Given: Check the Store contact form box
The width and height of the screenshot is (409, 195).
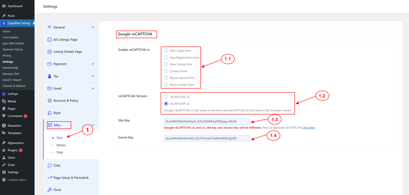Looking at the screenshot, I should (x=166, y=85).
